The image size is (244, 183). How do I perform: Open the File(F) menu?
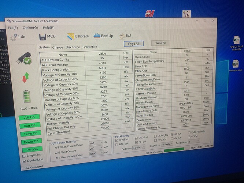click(x=13, y=28)
